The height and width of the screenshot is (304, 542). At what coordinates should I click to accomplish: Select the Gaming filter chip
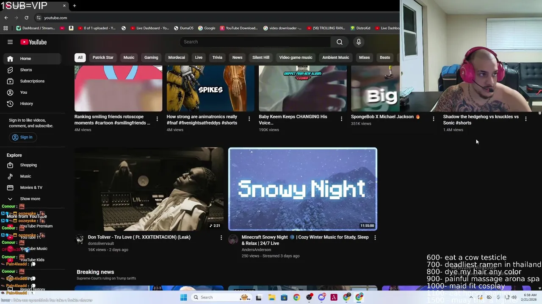point(151,57)
